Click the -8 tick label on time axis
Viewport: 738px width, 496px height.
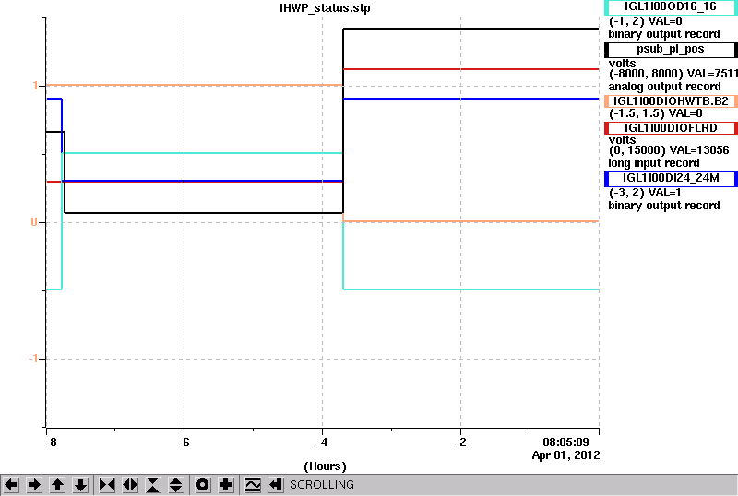tap(51, 443)
